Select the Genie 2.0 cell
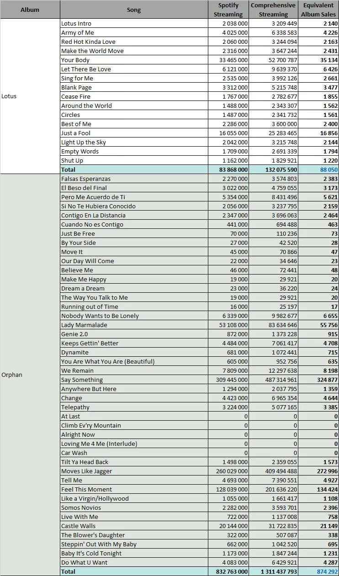 134,334
